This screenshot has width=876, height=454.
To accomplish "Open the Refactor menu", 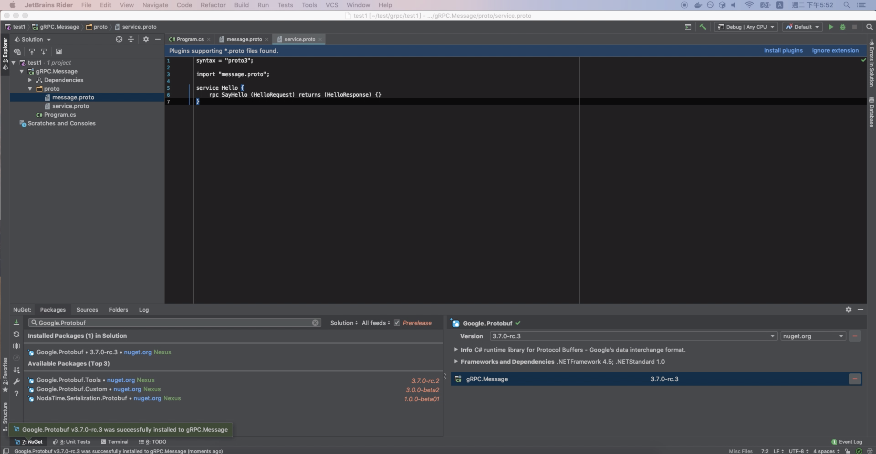I will point(213,5).
